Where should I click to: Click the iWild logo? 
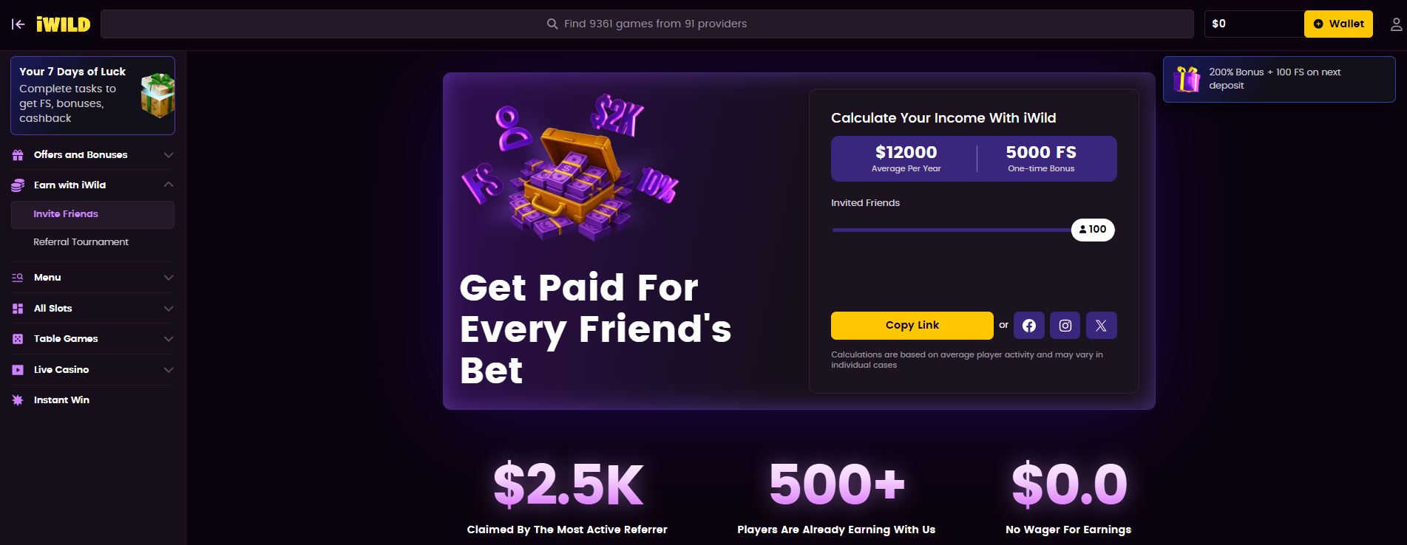tap(64, 24)
